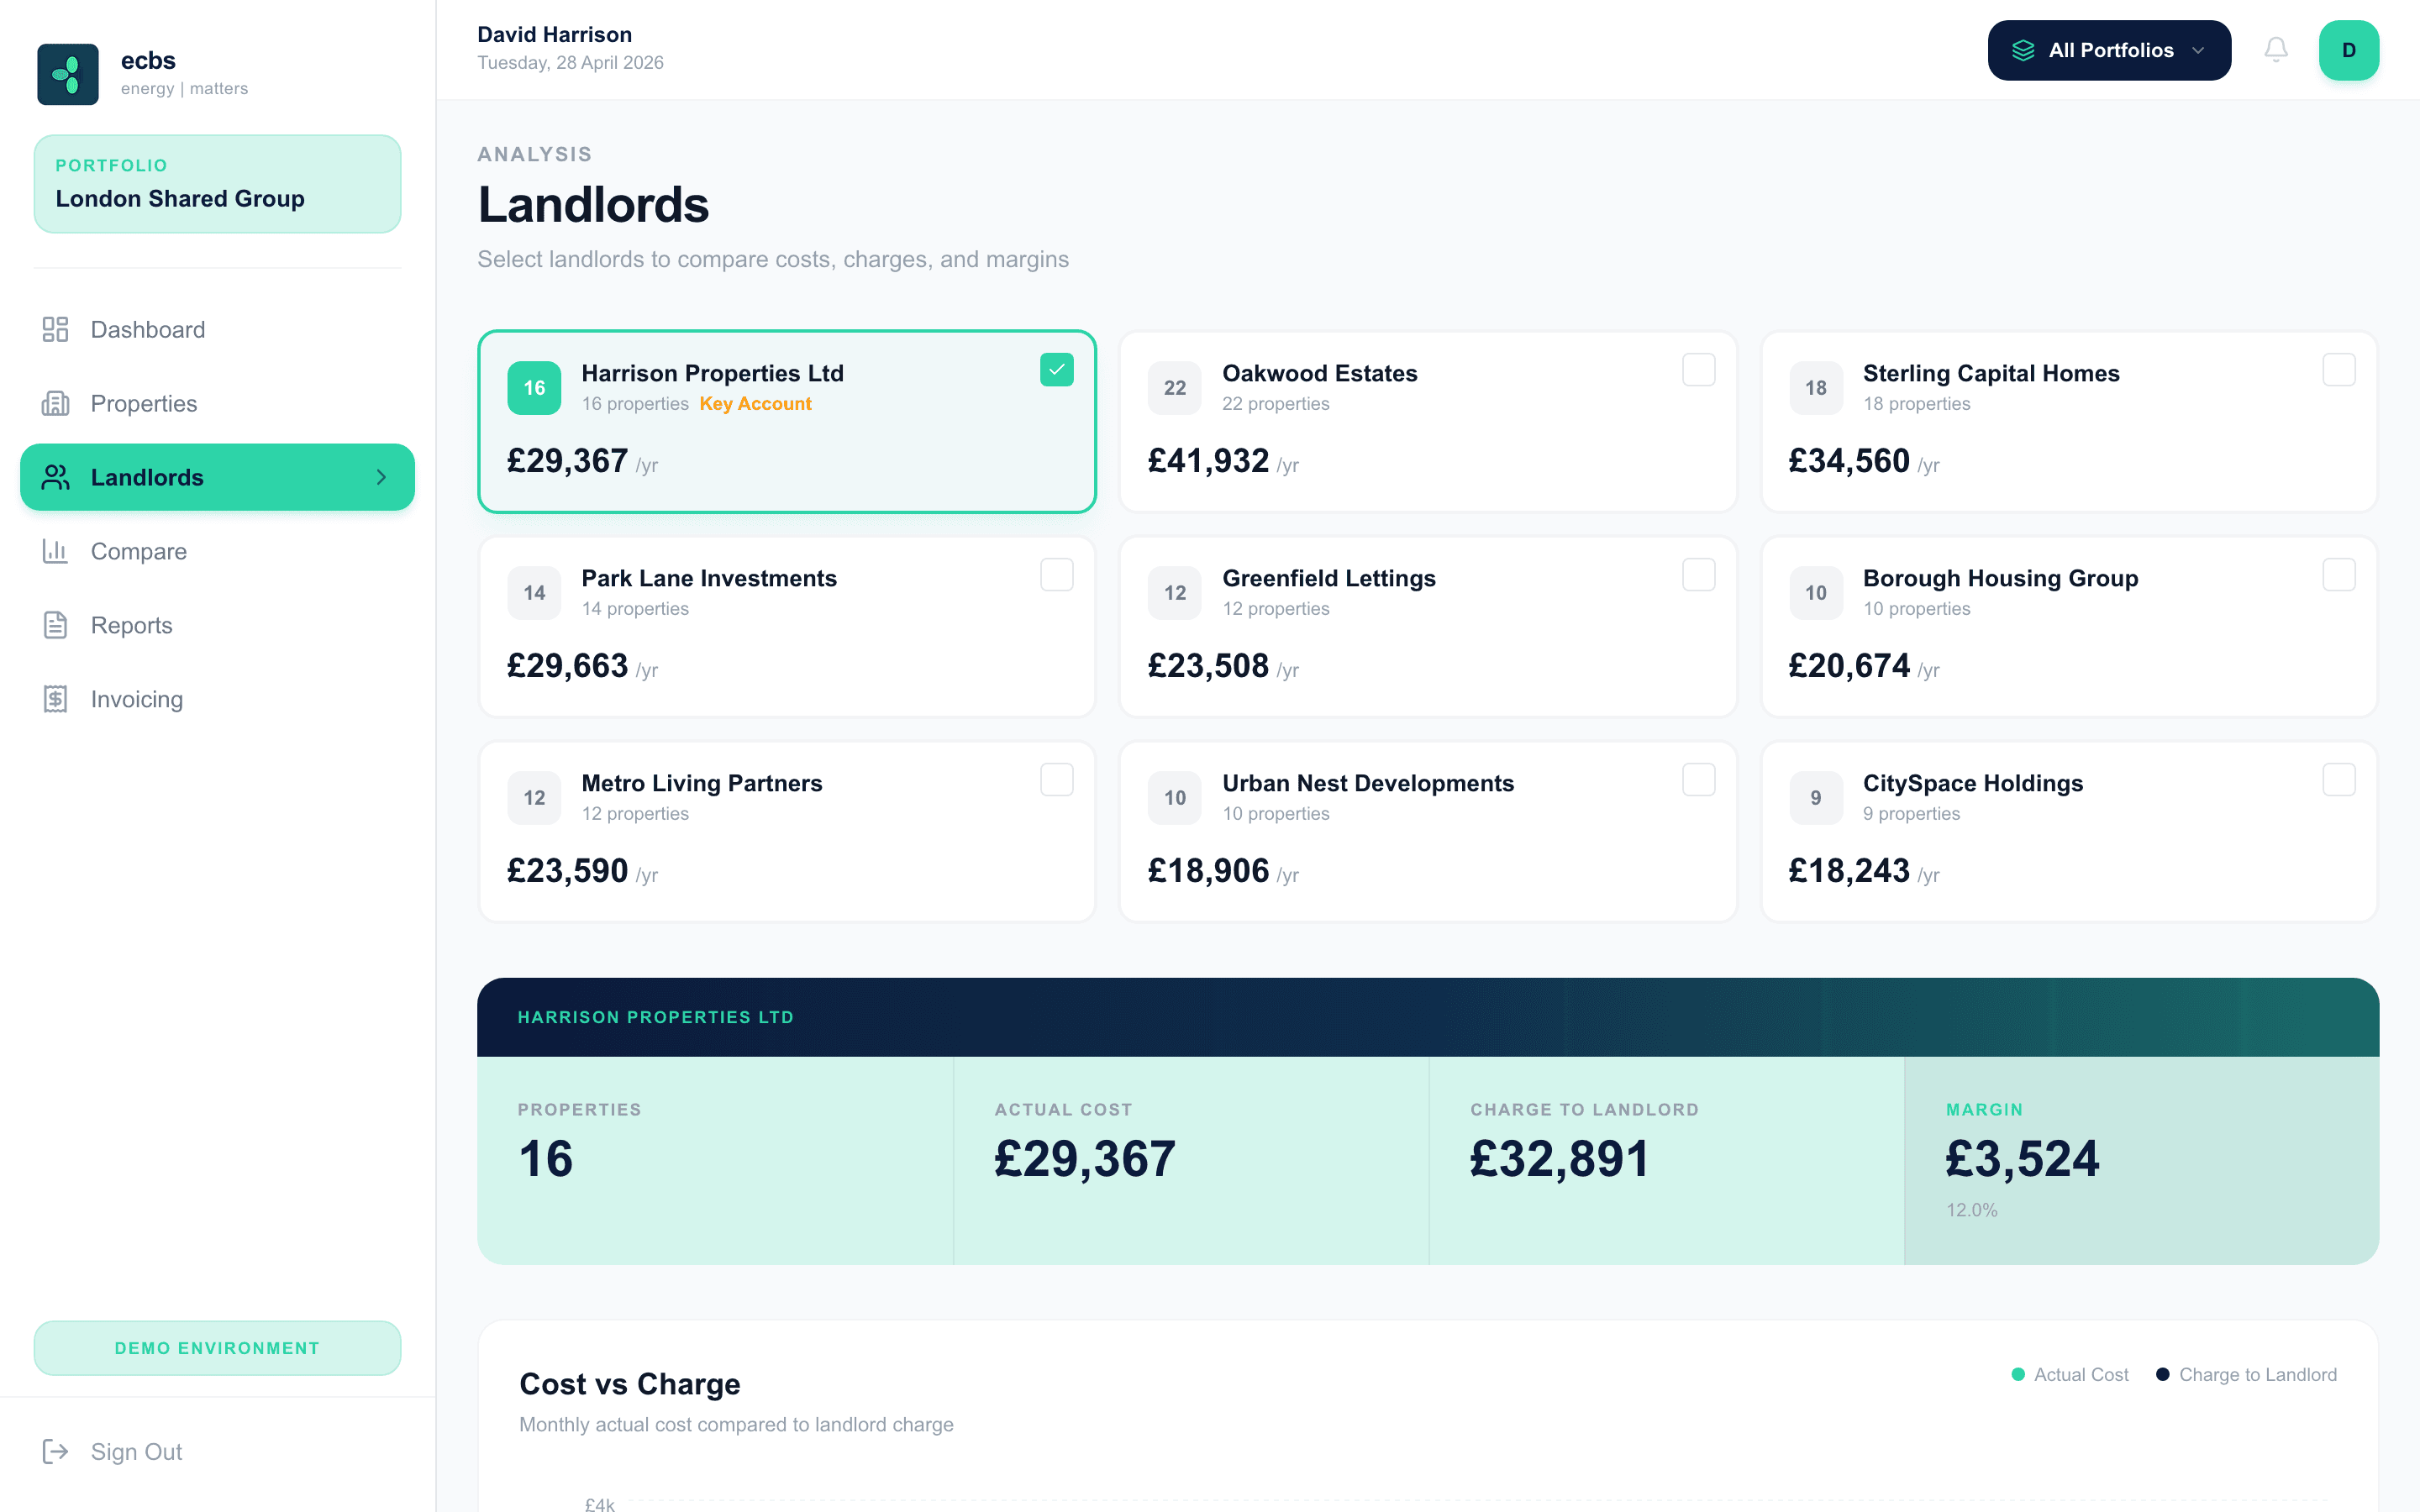
Task: Click the 14 badge on Park Lane Investments
Action: coord(534,593)
